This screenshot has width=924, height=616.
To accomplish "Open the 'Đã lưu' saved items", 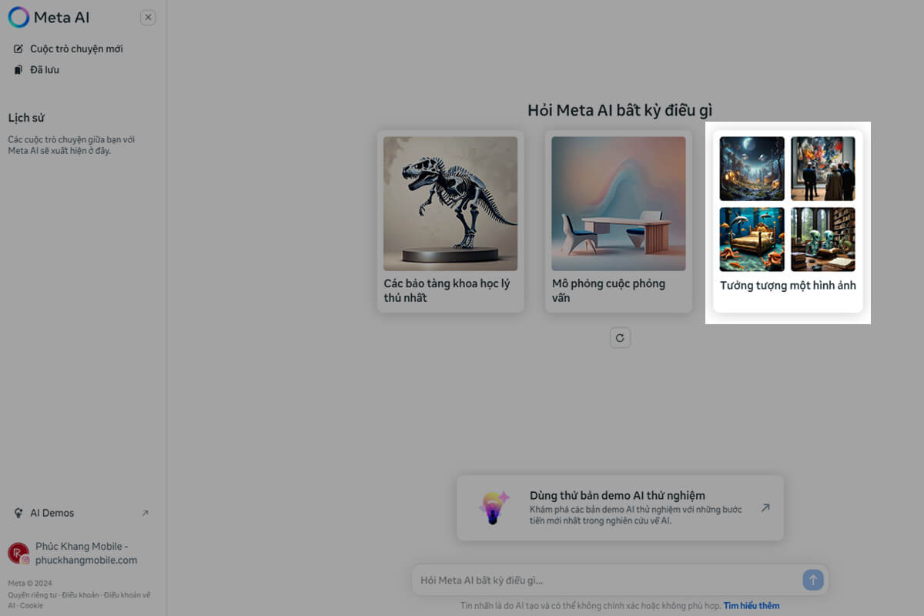I will tap(44, 70).
